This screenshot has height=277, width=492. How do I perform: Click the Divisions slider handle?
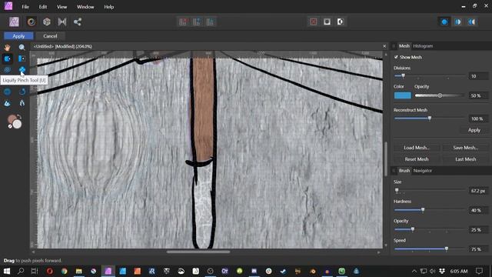click(x=403, y=75)
